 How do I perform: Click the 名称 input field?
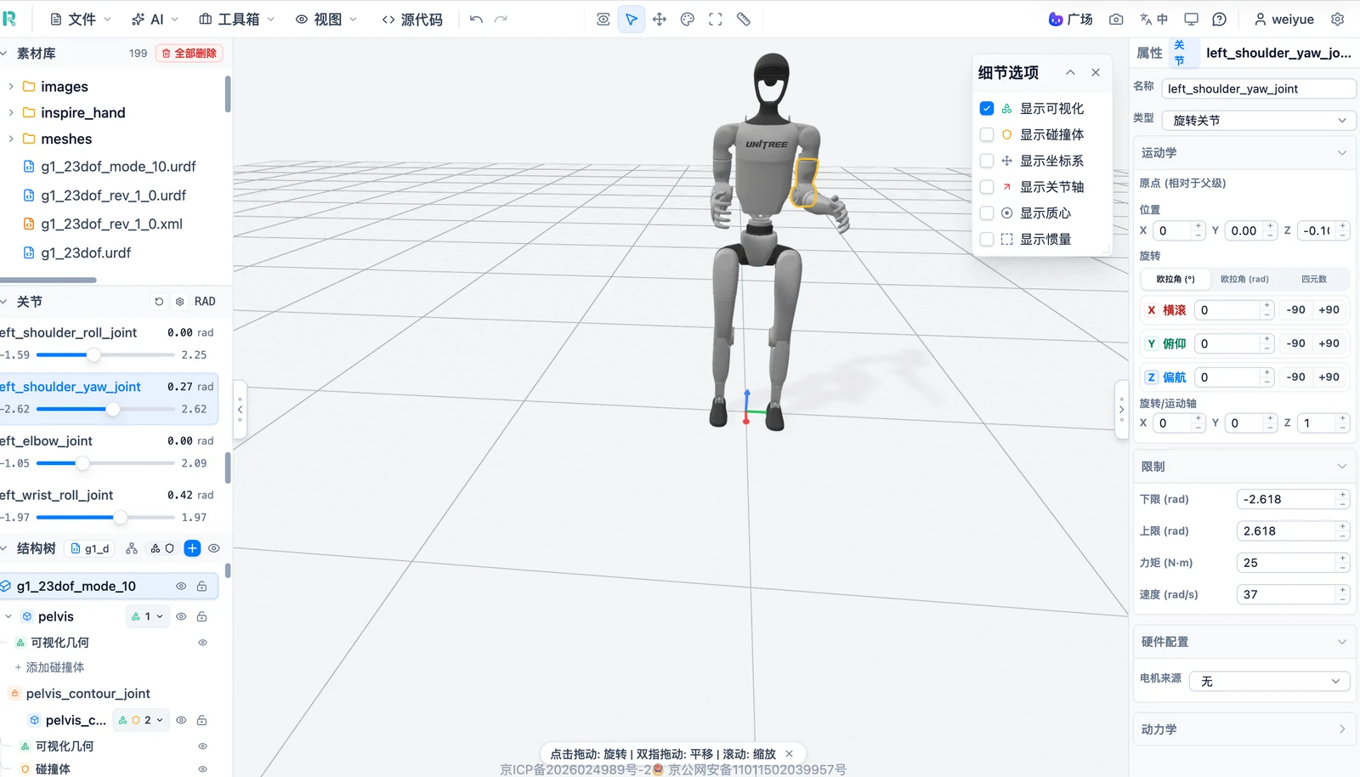pyautogui.click(x=1259, y=88)
